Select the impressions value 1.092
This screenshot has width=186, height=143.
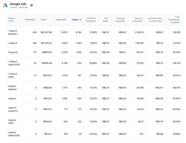65,98
